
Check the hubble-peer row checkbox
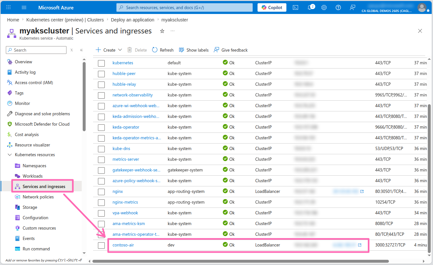(101, 74)
